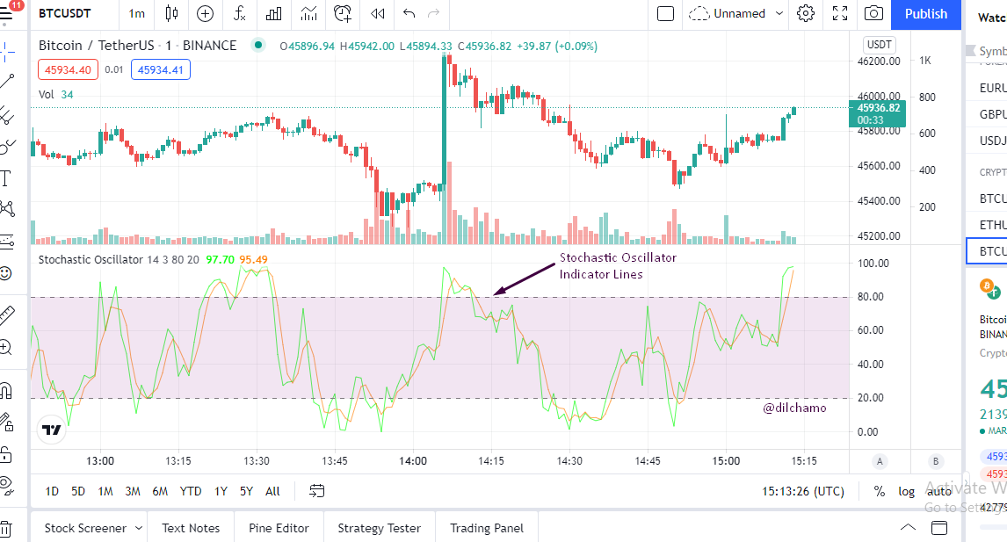Screen dimensions: 1007x542
Task: Start bar replay mode
Action: point(378,13)
